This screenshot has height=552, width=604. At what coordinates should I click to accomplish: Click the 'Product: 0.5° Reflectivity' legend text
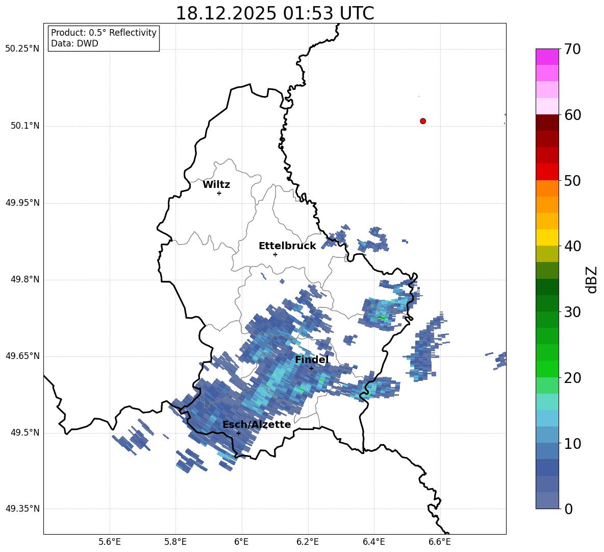coord(104,32)
